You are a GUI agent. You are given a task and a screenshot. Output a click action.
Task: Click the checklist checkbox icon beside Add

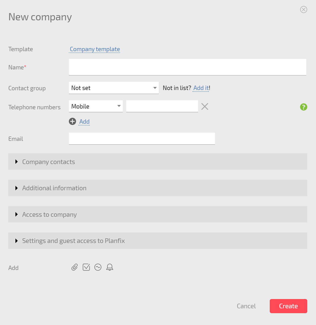[86, 267]
